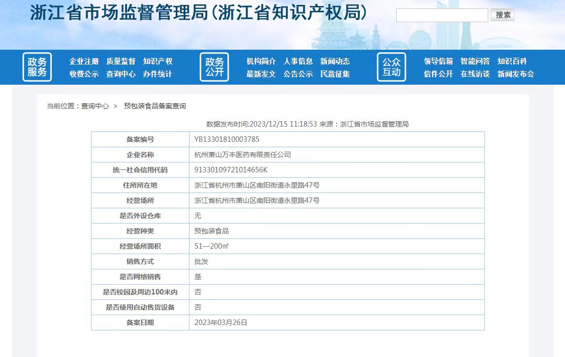Open 智能问答 link

tap(475, 61)
